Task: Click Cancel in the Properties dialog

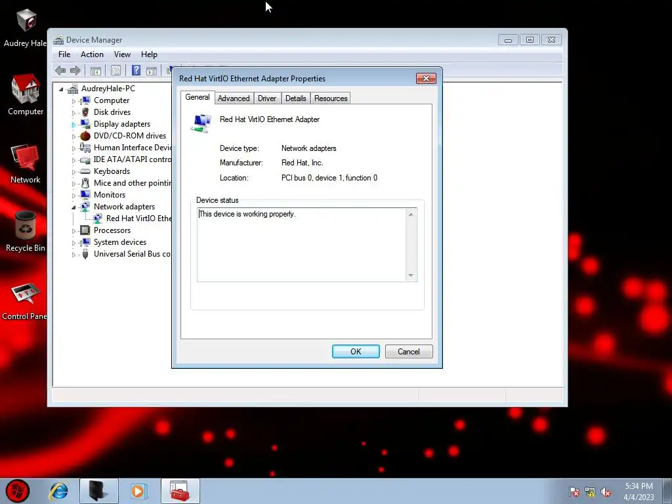Action: pos(409,352)
